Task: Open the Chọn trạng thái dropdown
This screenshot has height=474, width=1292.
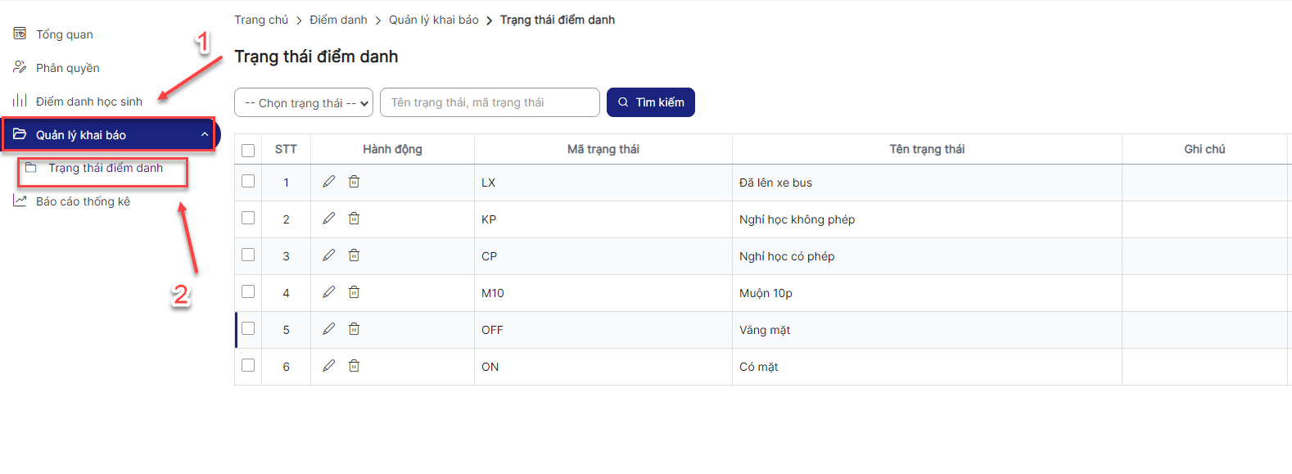Action: click(304, 103)
